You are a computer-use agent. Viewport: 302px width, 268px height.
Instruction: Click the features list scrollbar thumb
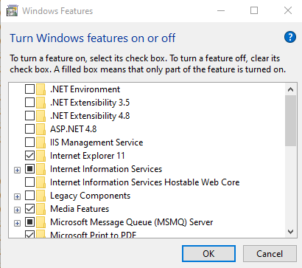291,120
